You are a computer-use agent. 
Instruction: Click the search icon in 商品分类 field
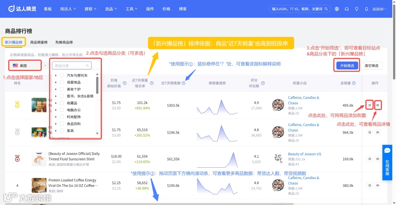(87, 65)
